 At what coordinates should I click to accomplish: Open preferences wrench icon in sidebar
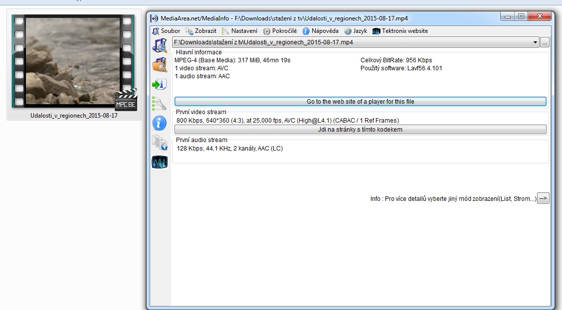coord(160,104)
